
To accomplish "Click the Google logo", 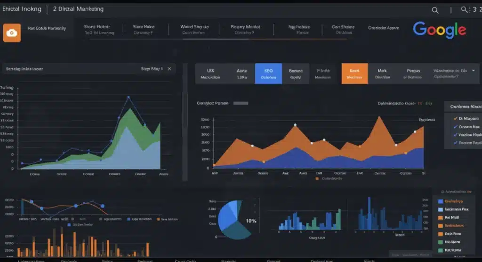I will pyautogui.click(x=439, y=30).
